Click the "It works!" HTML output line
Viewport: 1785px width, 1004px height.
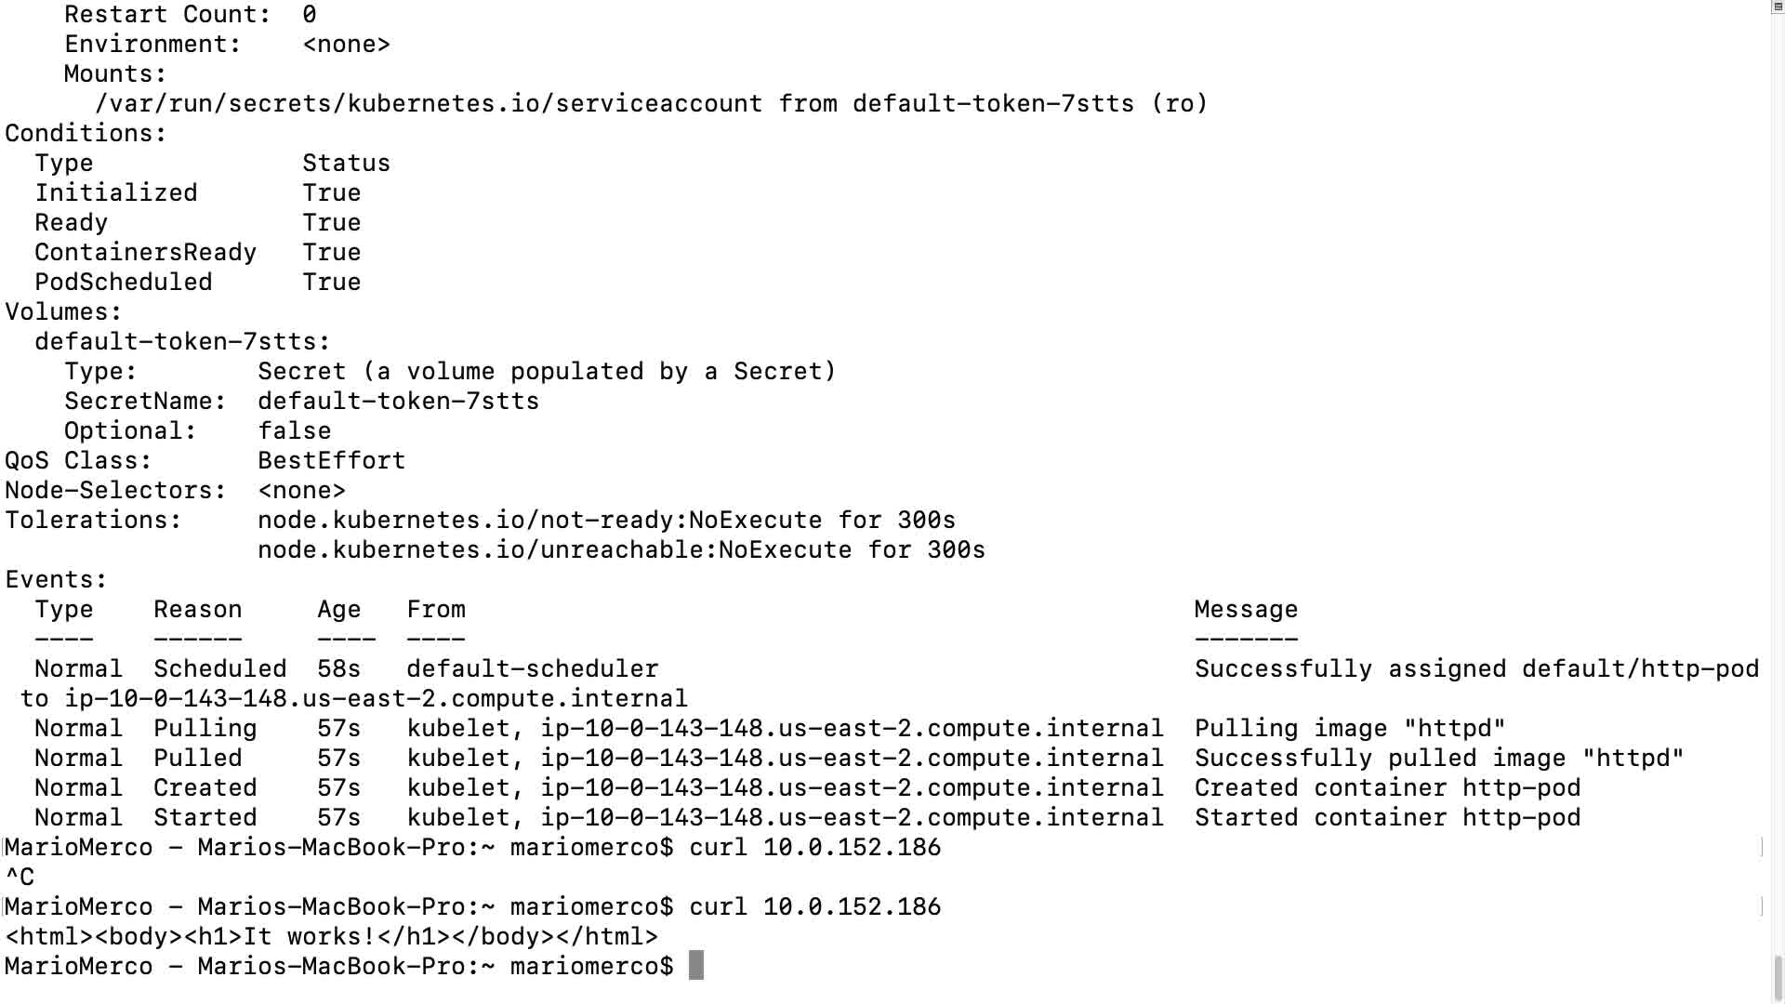tap(331, 936)
